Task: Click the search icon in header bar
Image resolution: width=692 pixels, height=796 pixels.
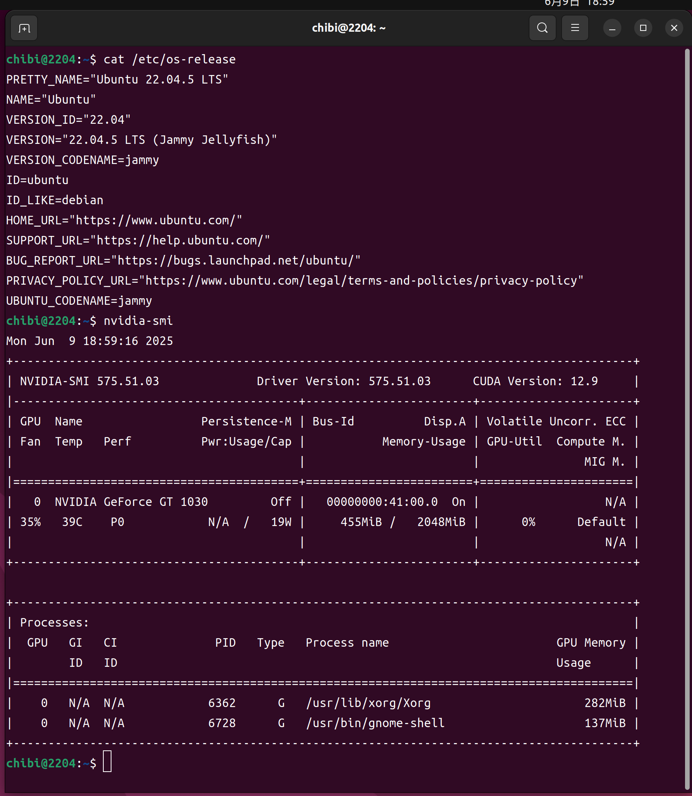Action: pos(542,28)
